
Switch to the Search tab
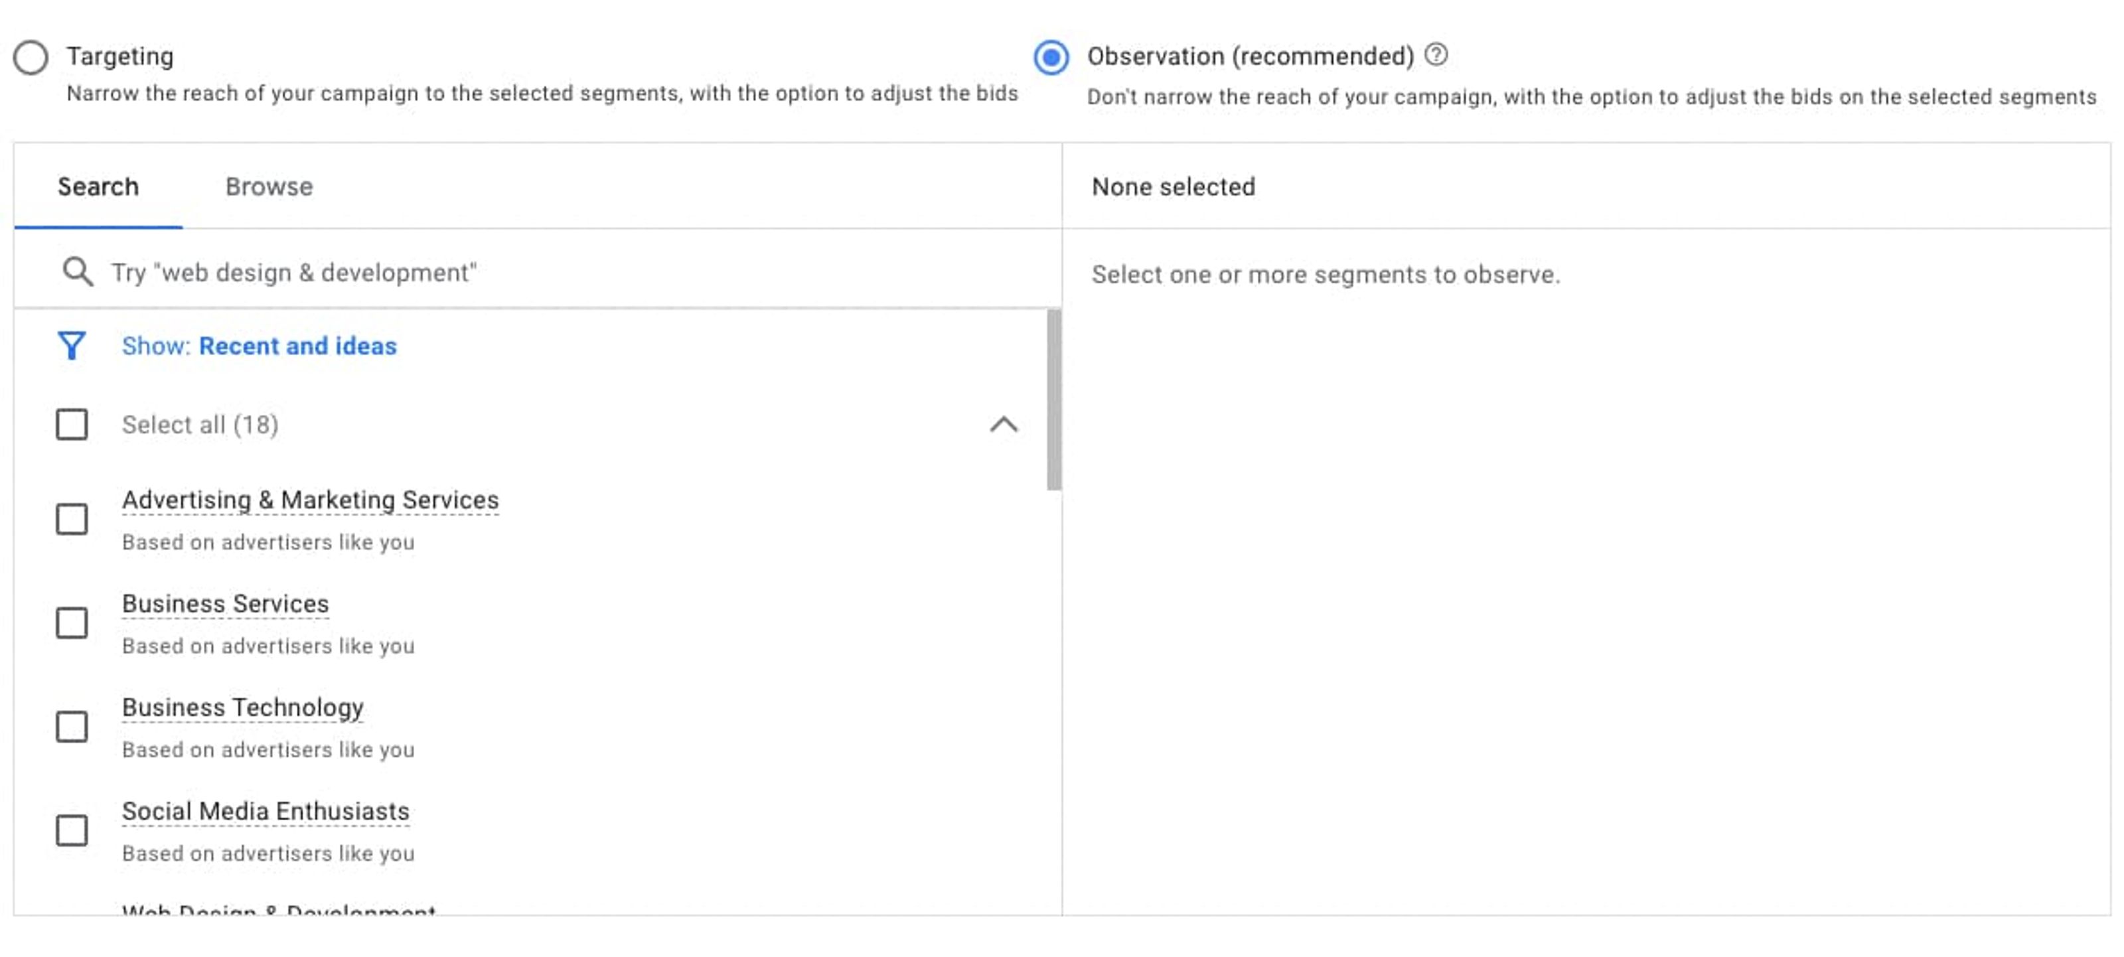coord(98,186)
